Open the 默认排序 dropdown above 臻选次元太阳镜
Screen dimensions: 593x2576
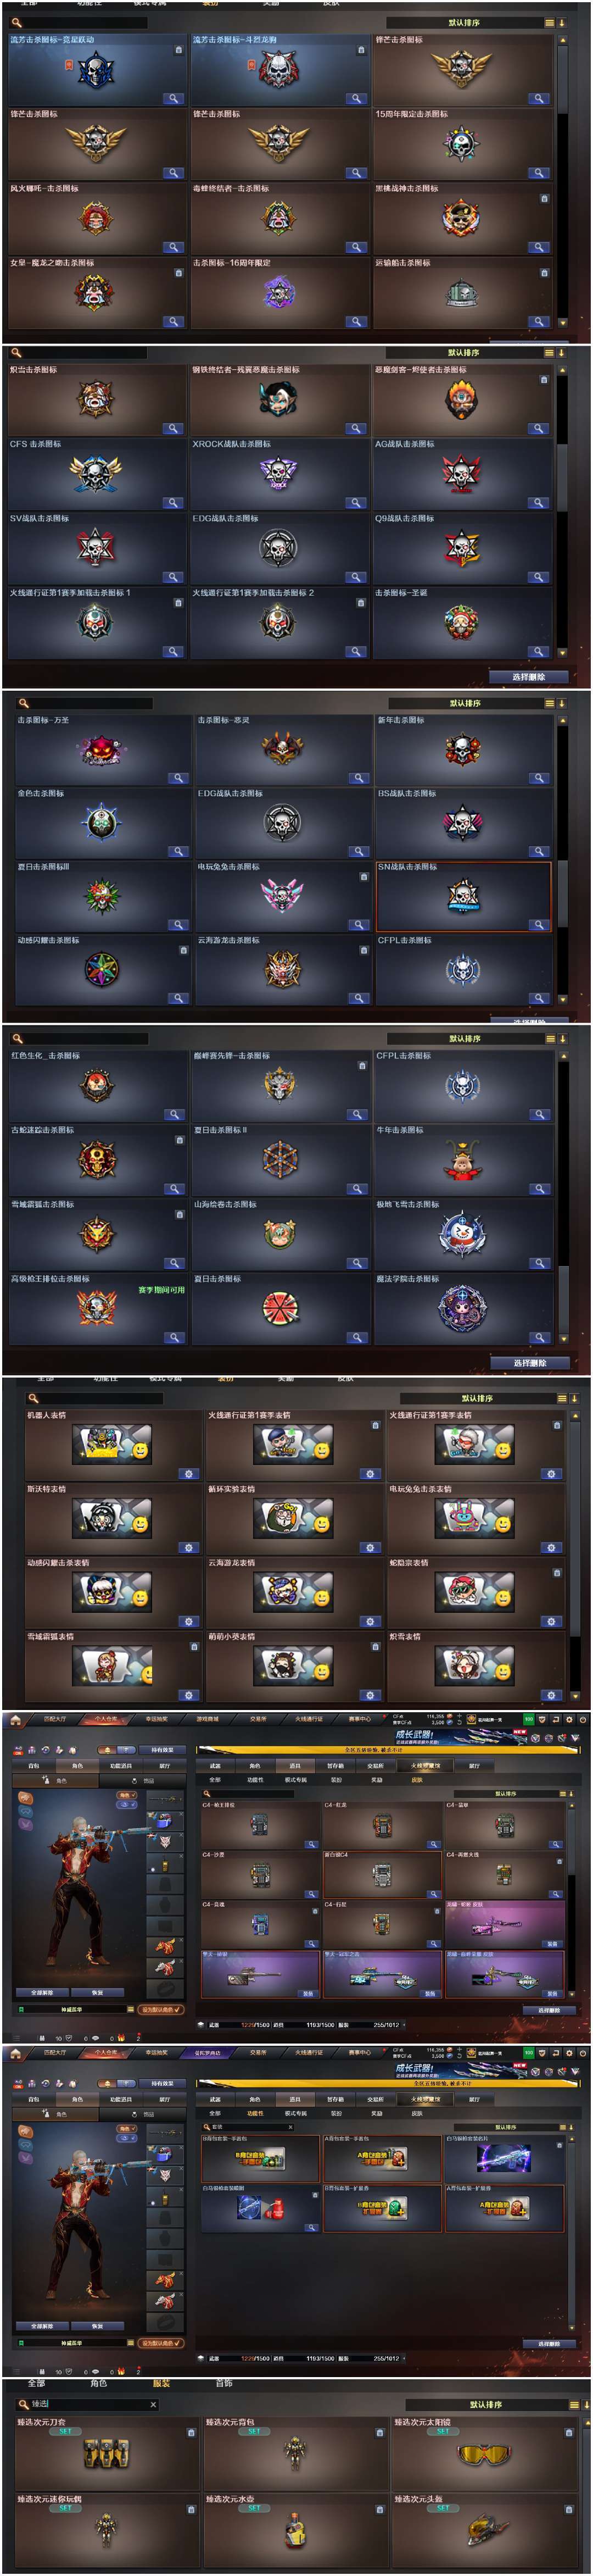487,2404
